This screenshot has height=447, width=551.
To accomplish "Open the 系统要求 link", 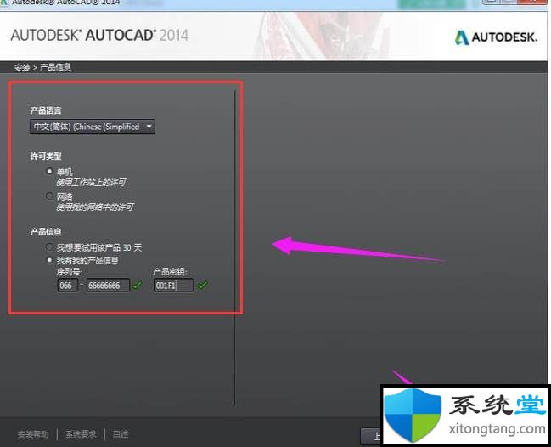I will point(81,434).
